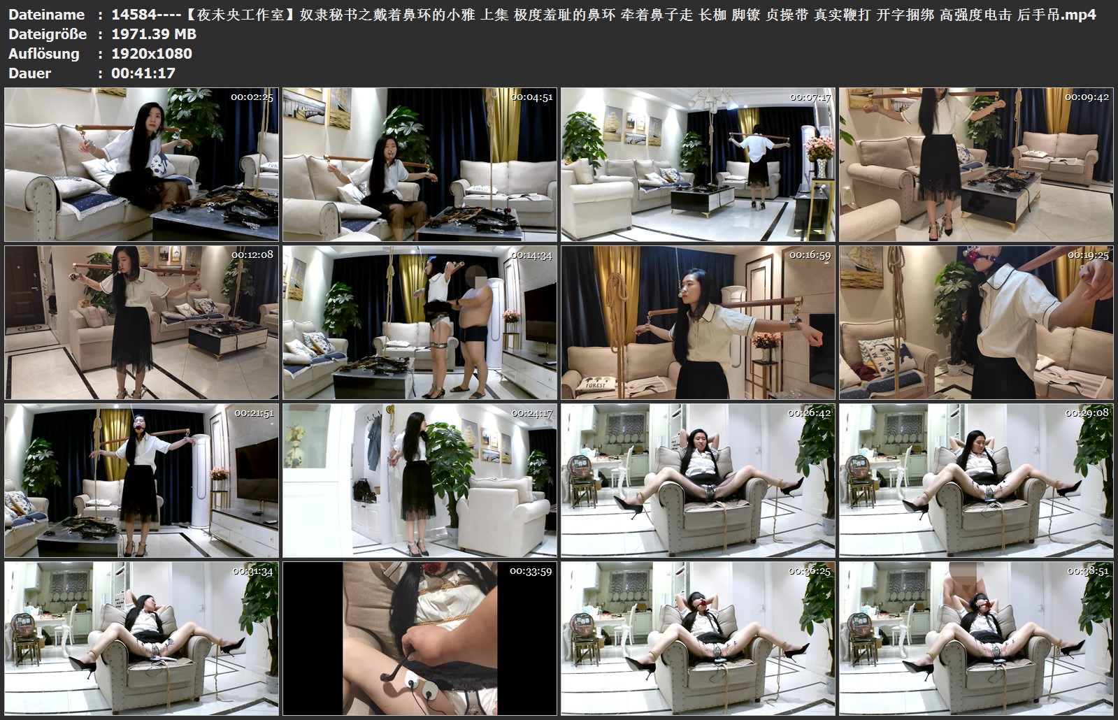
Task: Choose the preview frame at 00:31:34
Action: 141,638
